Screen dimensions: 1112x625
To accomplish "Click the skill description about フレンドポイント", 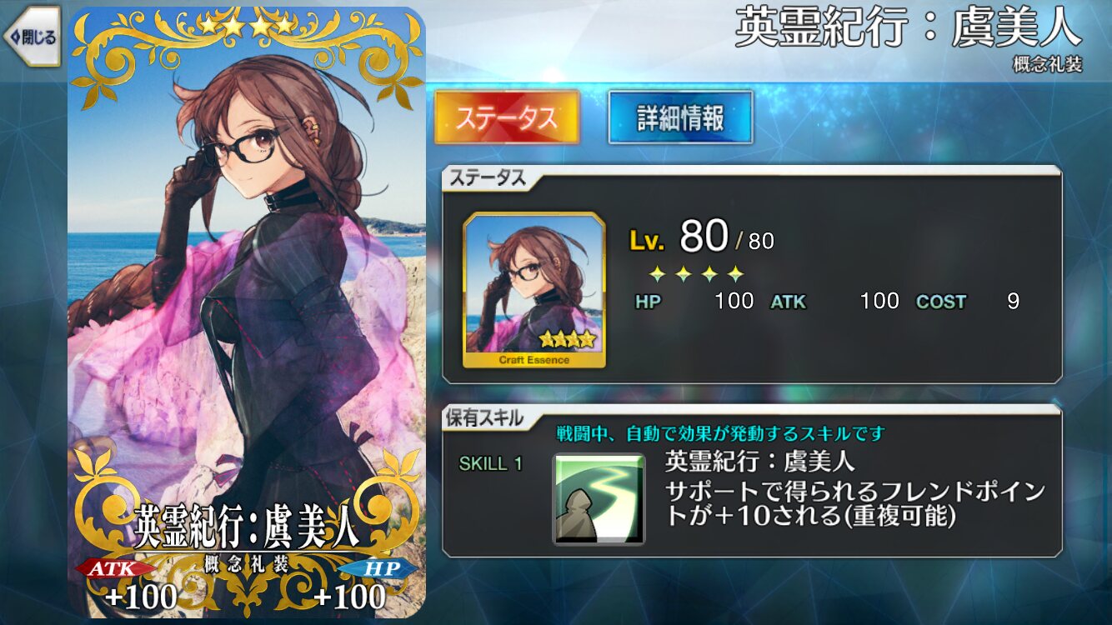I will click(x=855, y=504).
